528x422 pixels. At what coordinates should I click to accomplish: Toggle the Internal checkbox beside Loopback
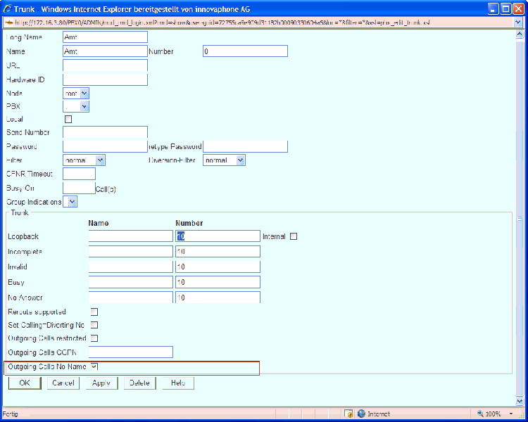[x=294, y=236]
